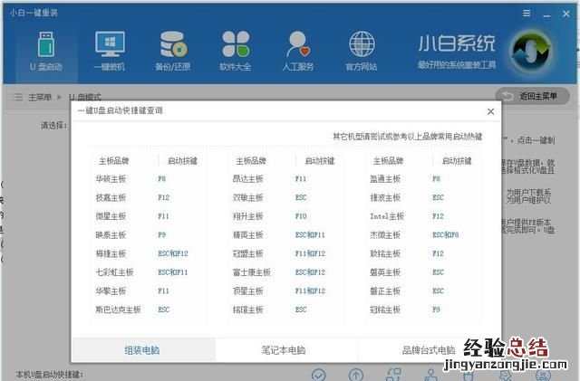Click ESC和F8 key for 杰微主板
This screenshot has width=580, height=381.
click(x=445, y=234)
